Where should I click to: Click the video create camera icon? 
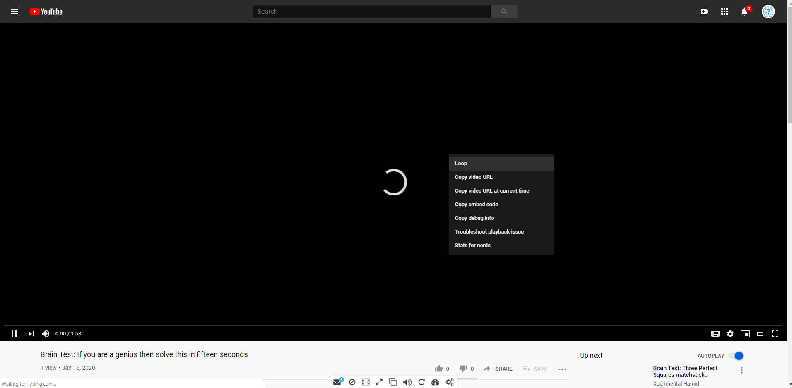[705, 11]
